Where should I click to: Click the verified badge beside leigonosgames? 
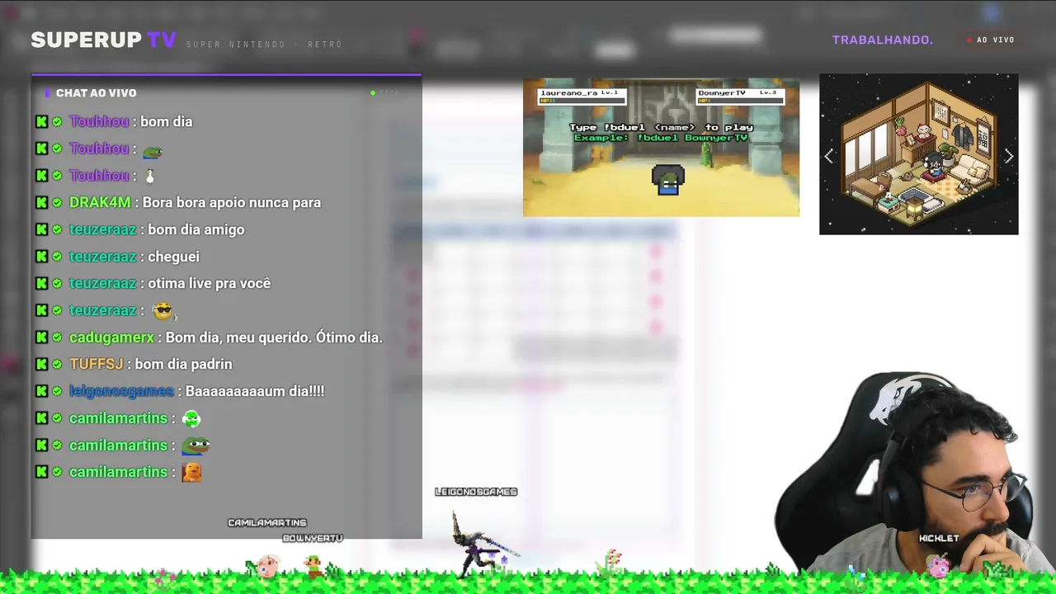coord(57,391)
